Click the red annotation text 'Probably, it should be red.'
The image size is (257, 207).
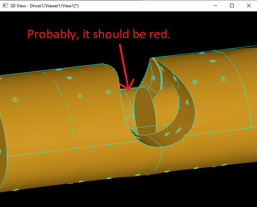[99, 34]
